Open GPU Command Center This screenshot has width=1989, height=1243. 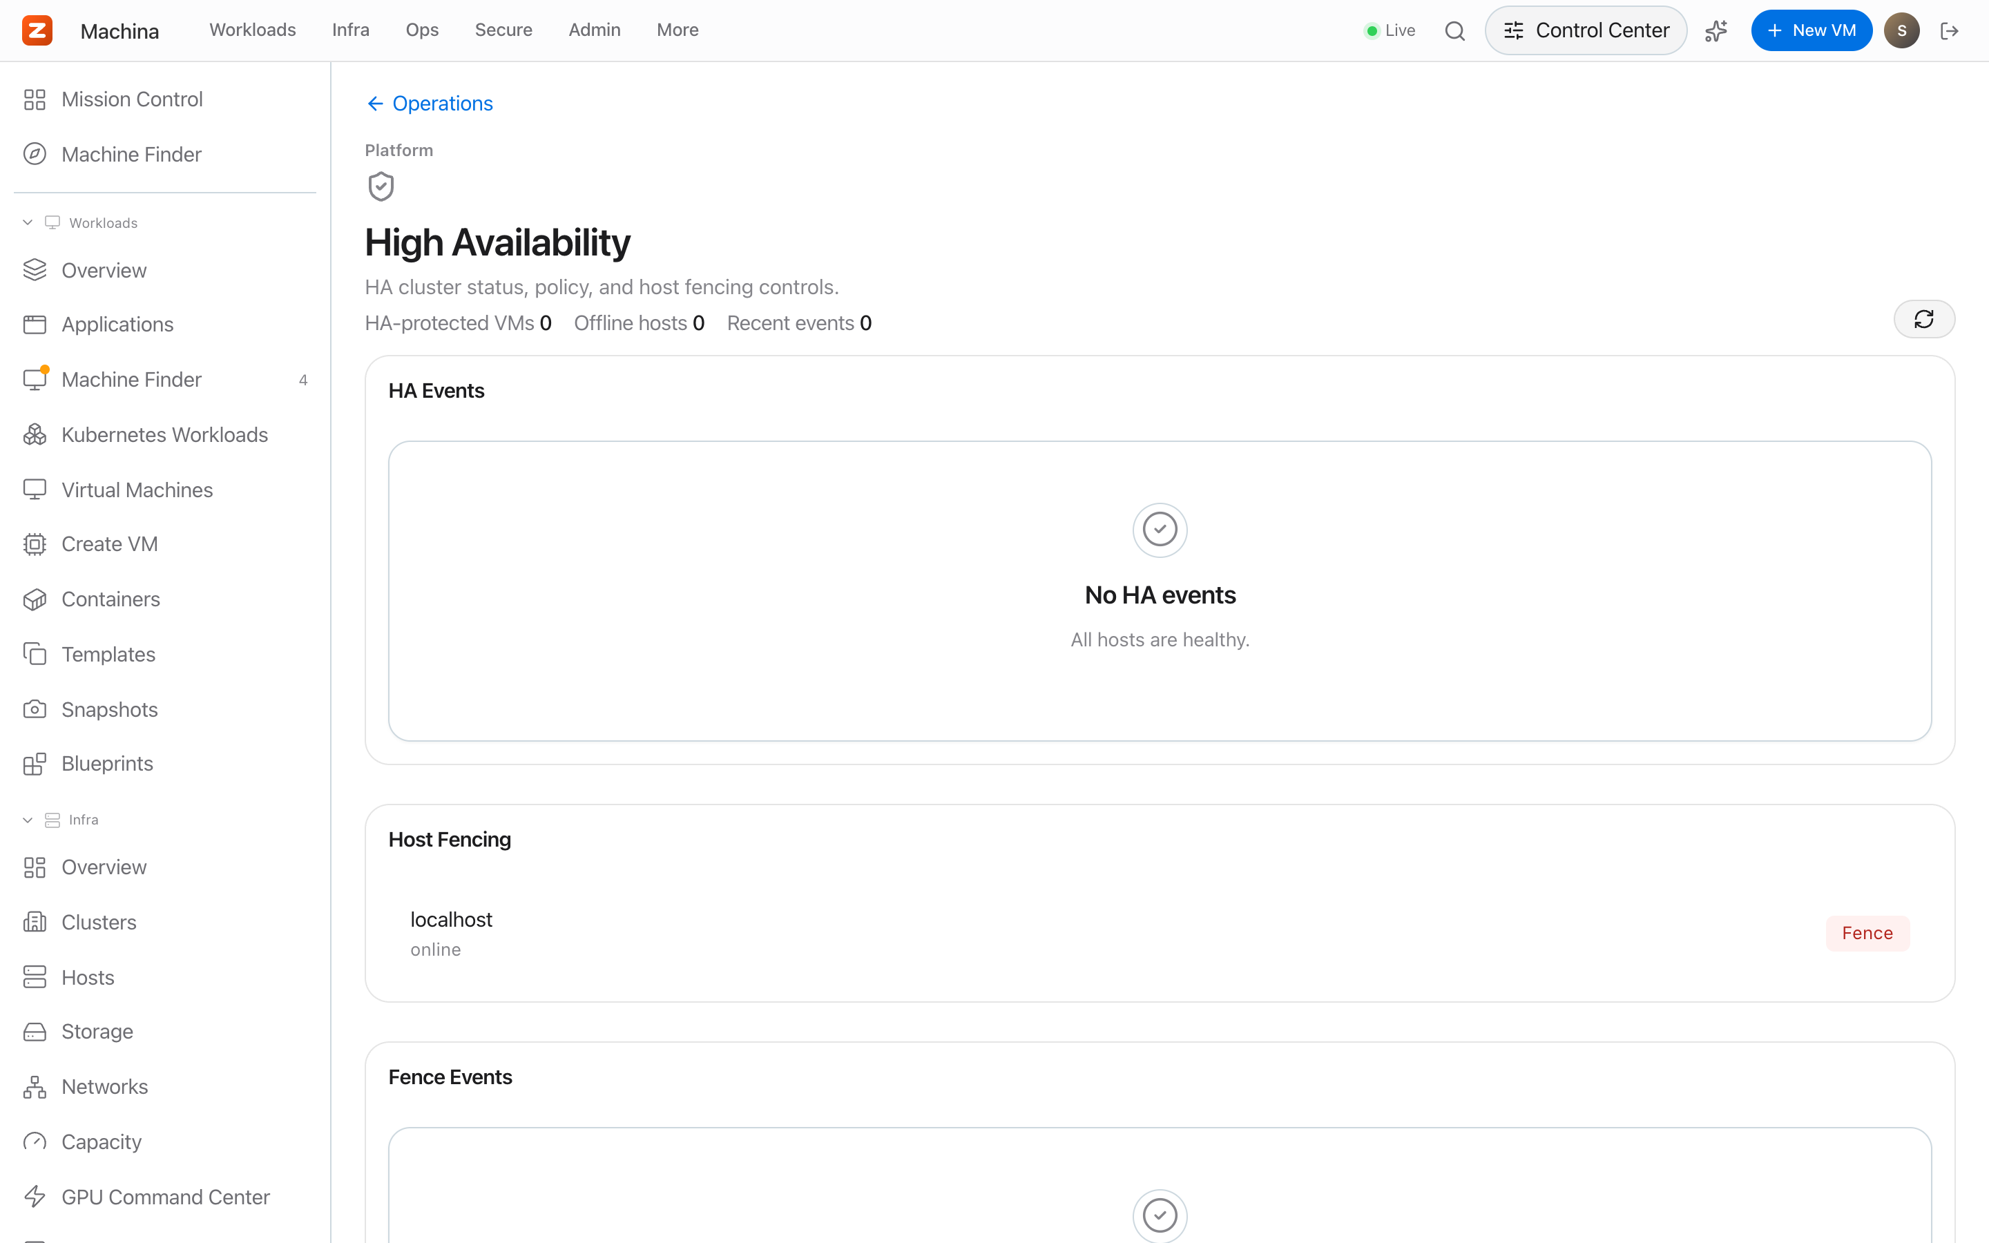tap(164, 1197)
